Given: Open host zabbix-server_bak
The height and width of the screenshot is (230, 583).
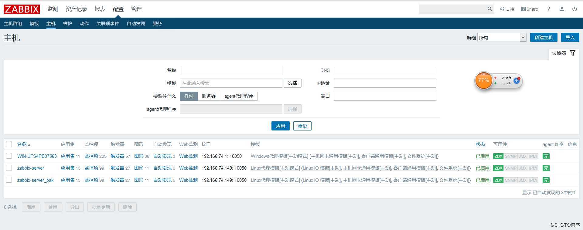Looking at the screenshot, I should [x=35, y=180].
